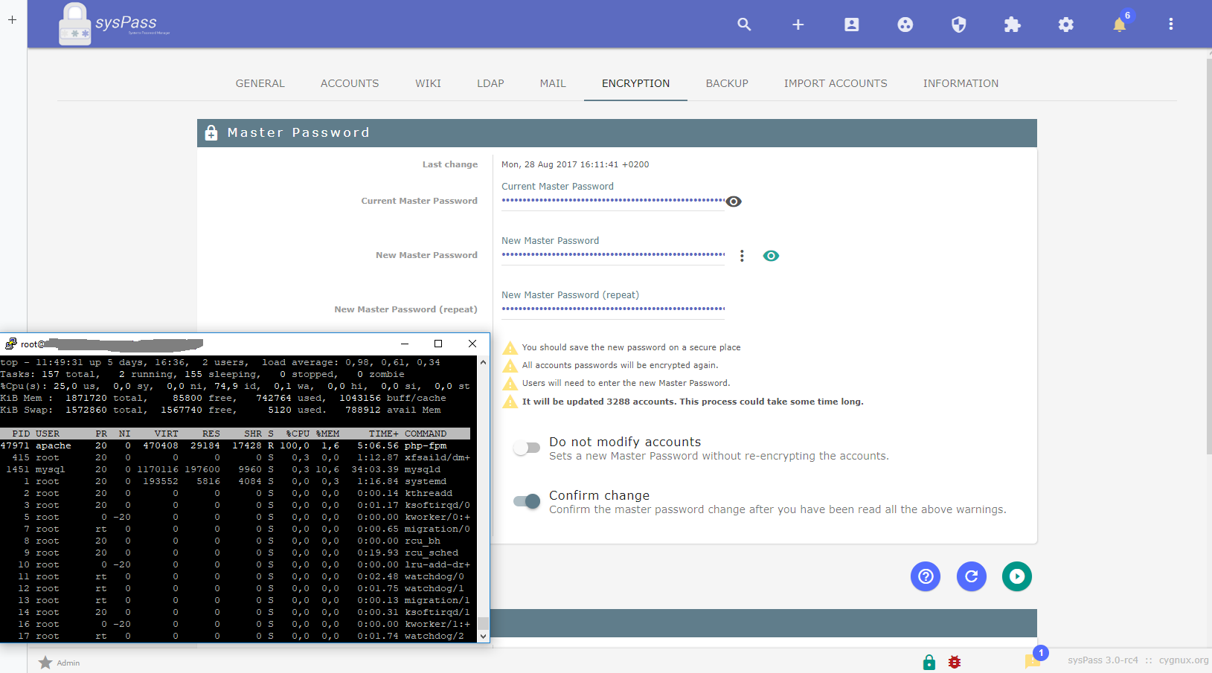Screen dimensions: 1212x673
Task: Open the overflow menu at the top right
Action: [1170, 24]
